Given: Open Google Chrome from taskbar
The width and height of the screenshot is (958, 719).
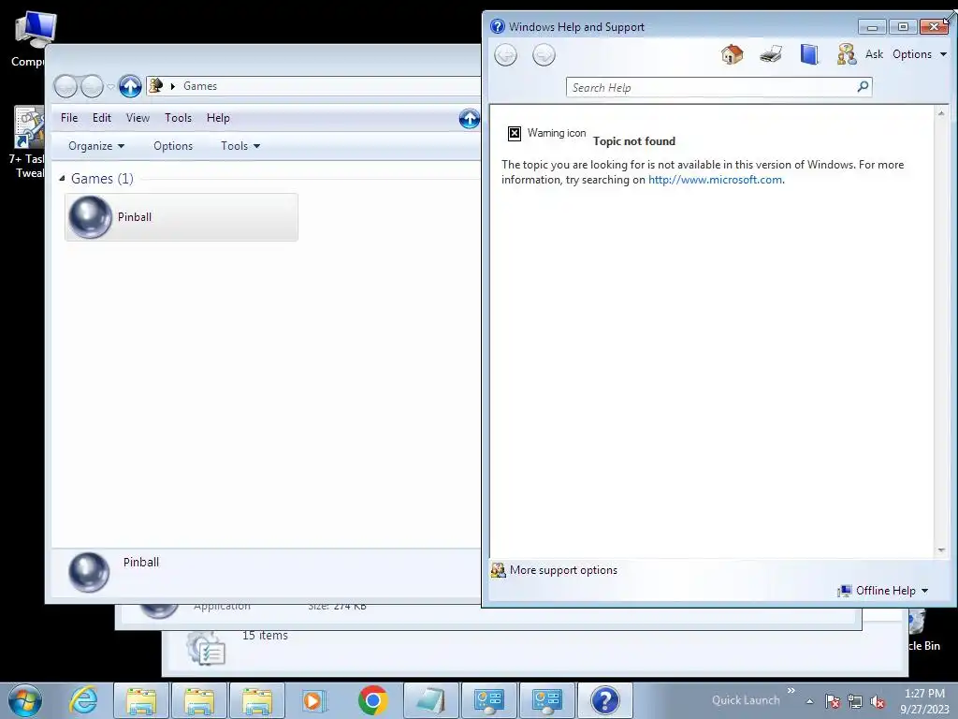Looking at the screenshot, I should [372, 700].
